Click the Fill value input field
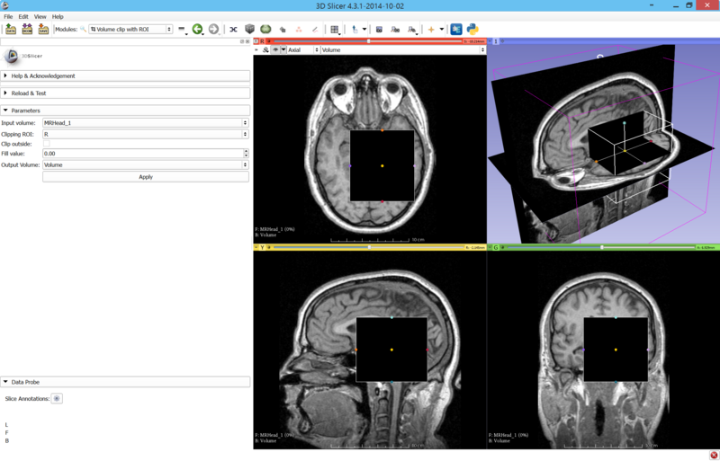Viewport: 720px width, 461px height. tap(143, 154)
